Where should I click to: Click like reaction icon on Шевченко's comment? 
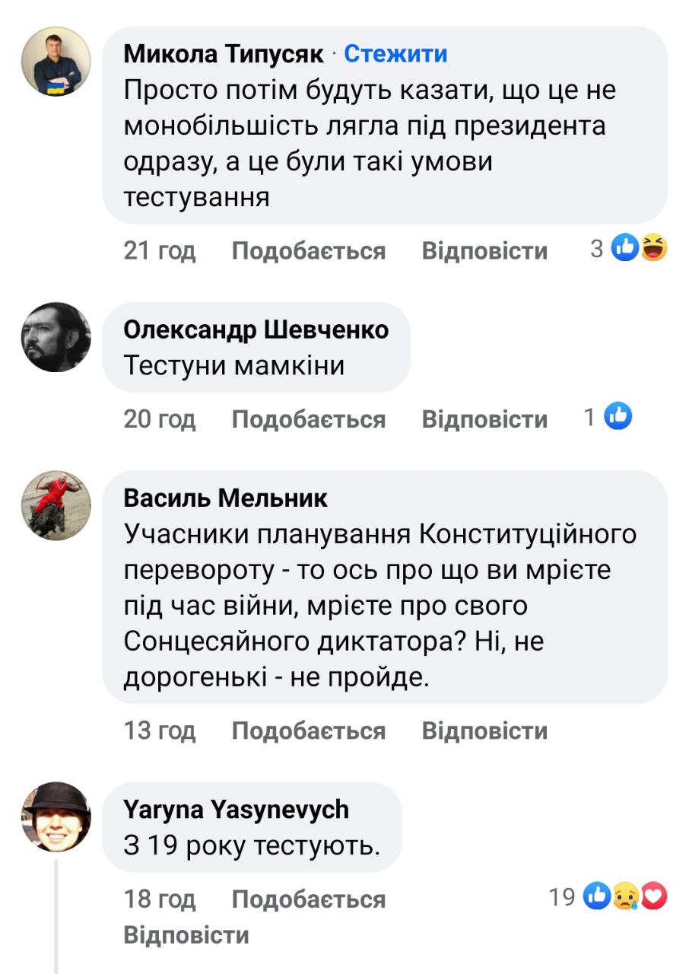(618, 416)
